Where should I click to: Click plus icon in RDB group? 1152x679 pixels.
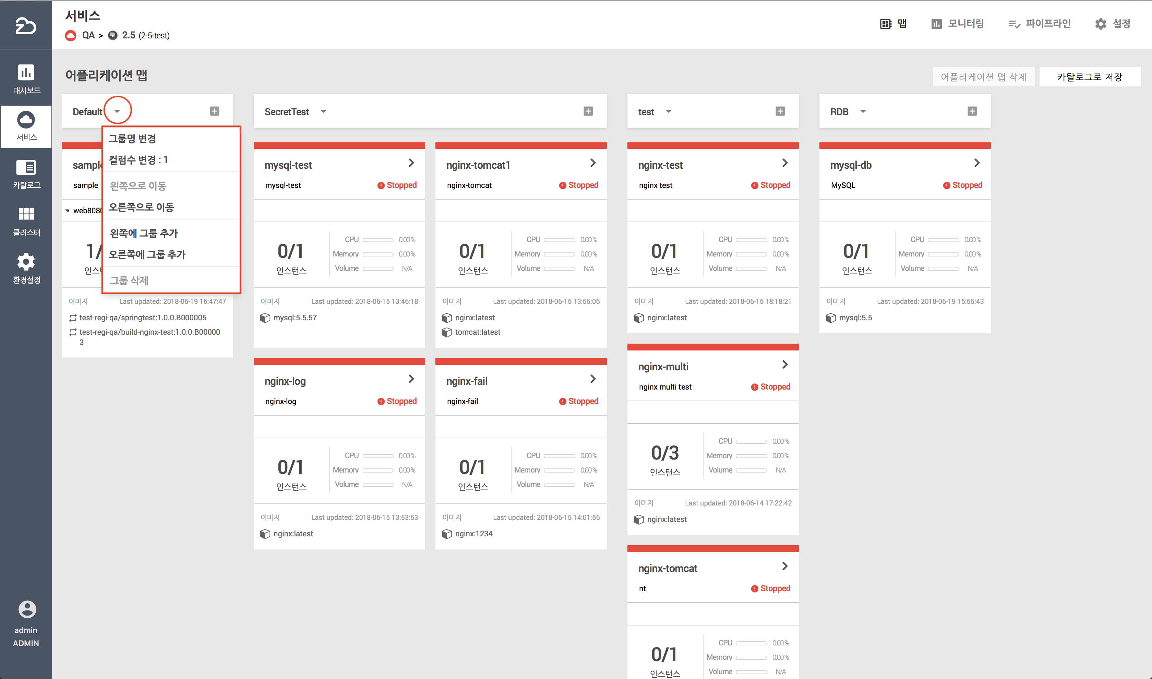972,111
